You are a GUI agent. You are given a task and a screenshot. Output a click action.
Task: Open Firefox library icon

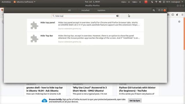point(169,15)
